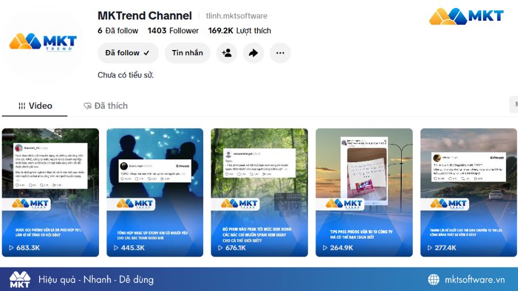This screenshot has height=291, width=518.
Task: Click the 6 Đã follow count
Action: pyautogui.click(x=117, y=30)
